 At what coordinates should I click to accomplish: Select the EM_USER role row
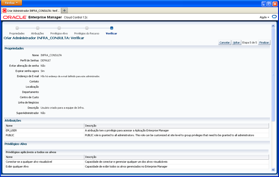pyautogui.click(x=137, y=130)
